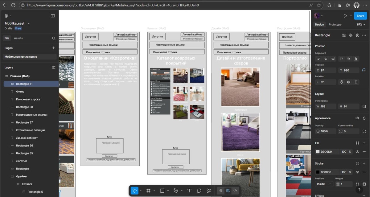
Task: Hide the D9D9D9 fill
Action: [x=357, y=152]
